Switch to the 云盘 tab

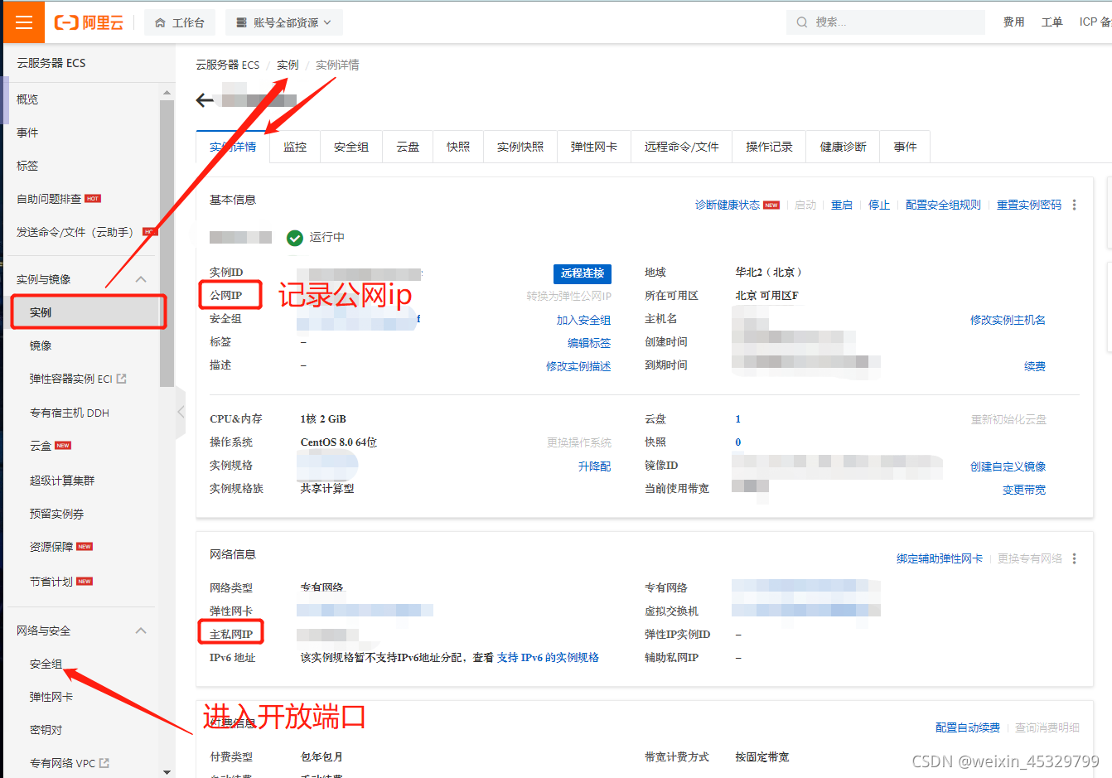pyautogui.click(x=408, y=147)
